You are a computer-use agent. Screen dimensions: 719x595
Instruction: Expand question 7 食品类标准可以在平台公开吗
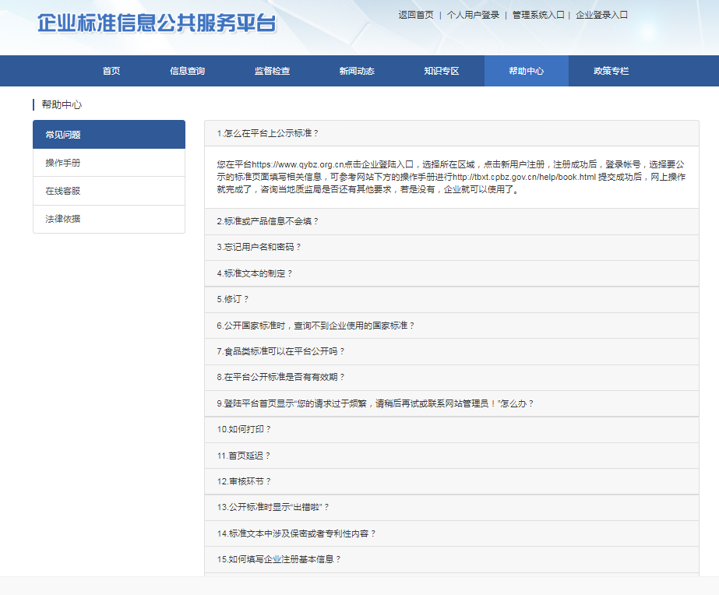click(280, 351)
